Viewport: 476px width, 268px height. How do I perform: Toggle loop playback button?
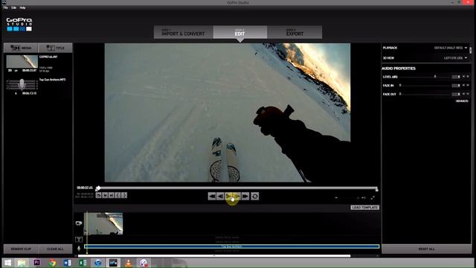pyautogui.click(x=255, y=197)
